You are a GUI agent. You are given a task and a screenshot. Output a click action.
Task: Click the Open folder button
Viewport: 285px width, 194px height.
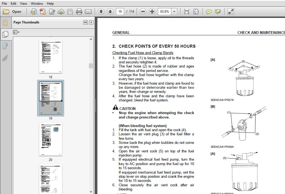pos(12,12)
